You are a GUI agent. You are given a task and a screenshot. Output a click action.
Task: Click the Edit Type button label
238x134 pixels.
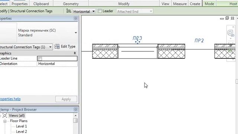68,47
